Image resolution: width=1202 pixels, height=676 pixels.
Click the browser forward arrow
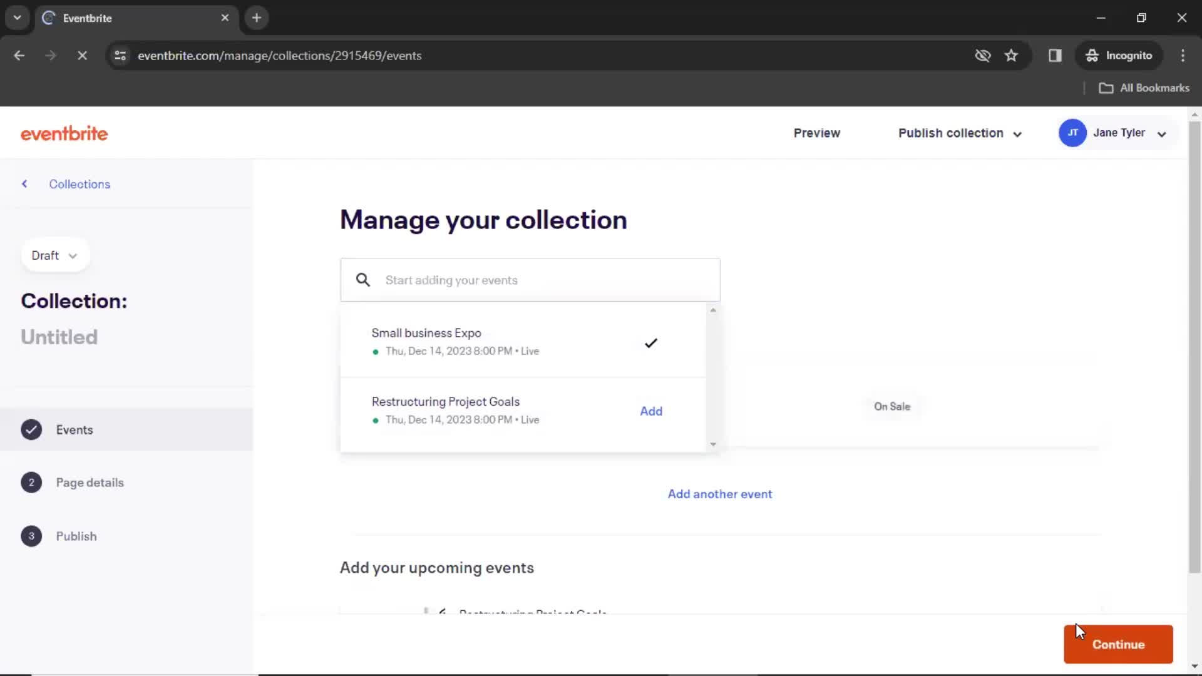click(x=51, y=56)
